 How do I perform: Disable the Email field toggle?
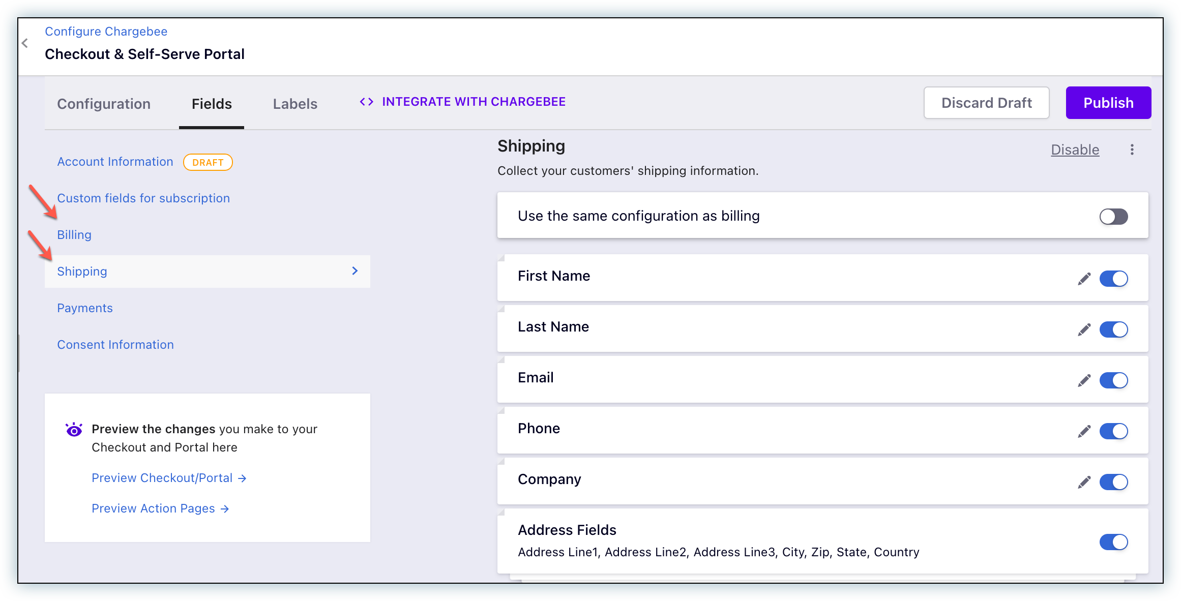[1113, 380]
